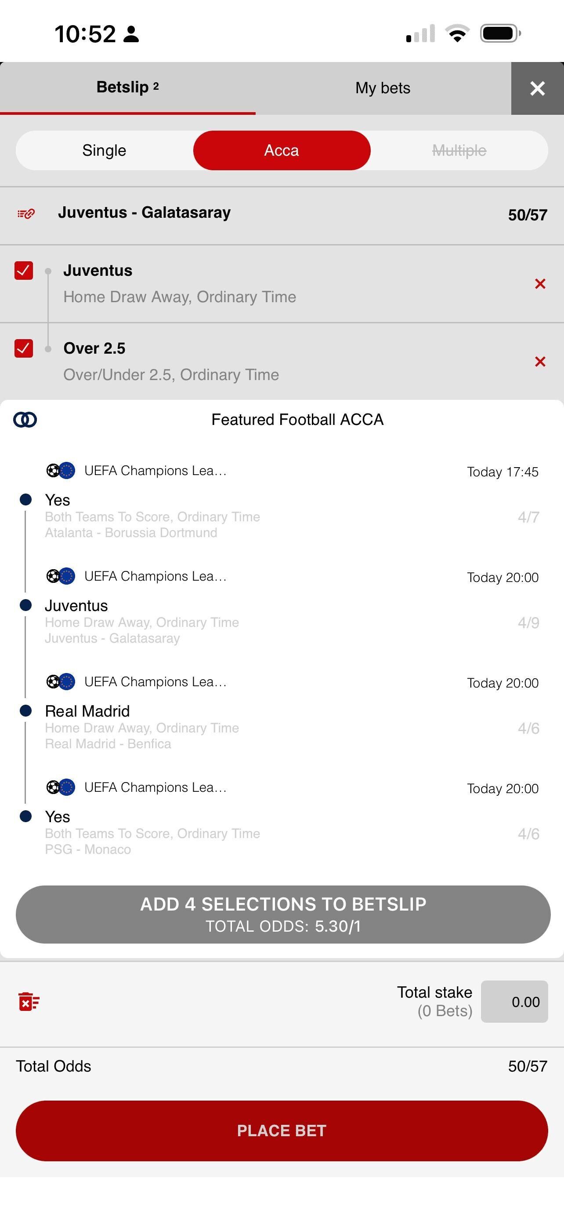Uncheck the Juventus selection checkbox
Image resolution: width=564 pixels, height=1222 pixels.
[24, 271]
